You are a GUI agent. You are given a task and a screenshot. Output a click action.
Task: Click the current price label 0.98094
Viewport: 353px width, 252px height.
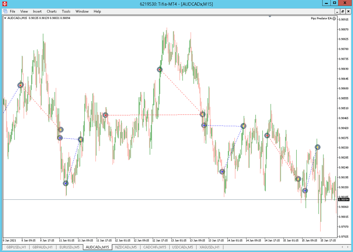(x=344, y=200)
